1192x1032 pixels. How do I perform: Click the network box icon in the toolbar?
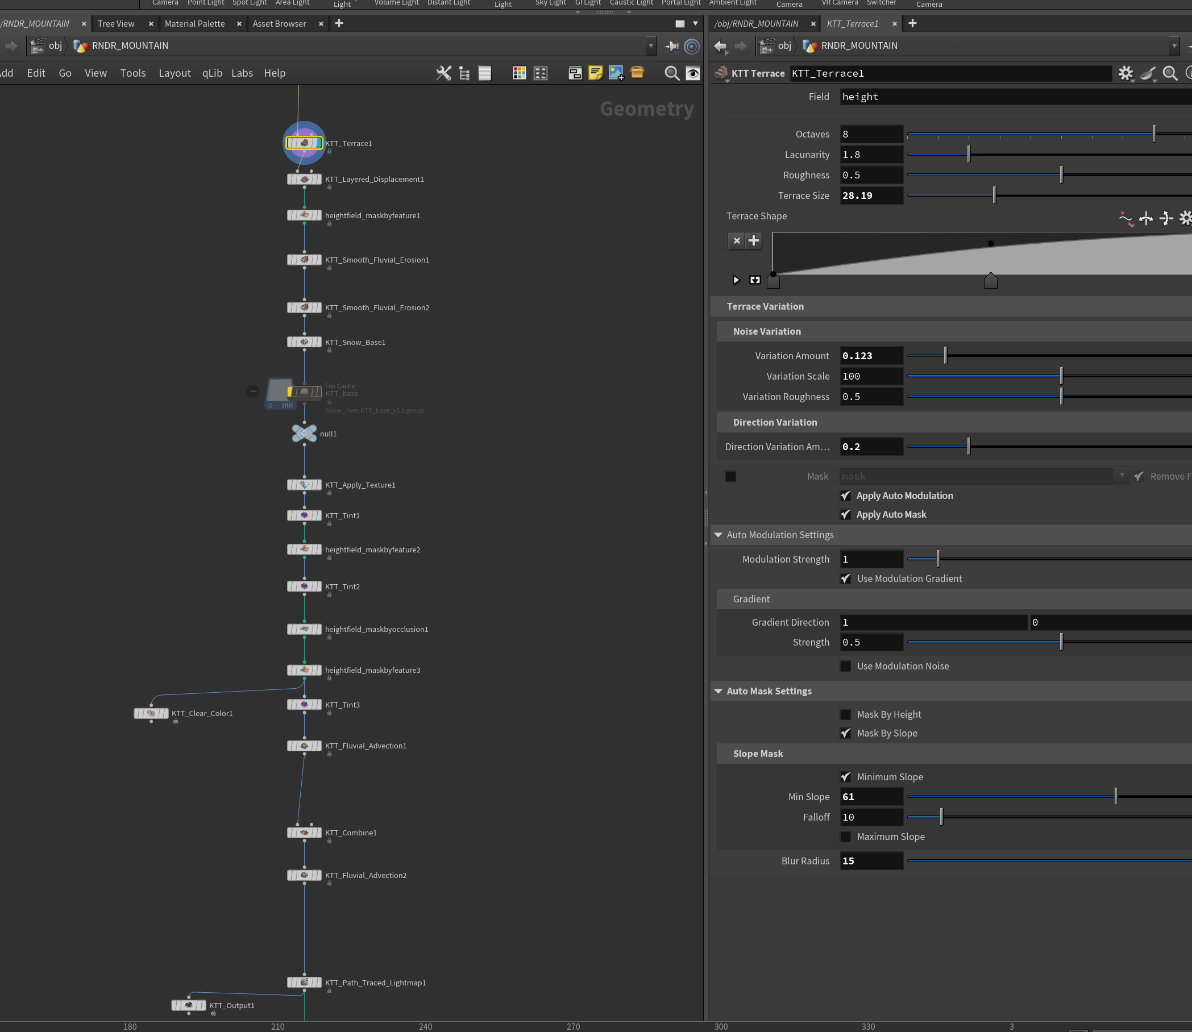tap(575, 73)
